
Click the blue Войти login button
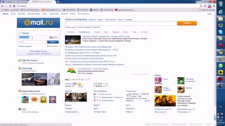tap(53, 42)
